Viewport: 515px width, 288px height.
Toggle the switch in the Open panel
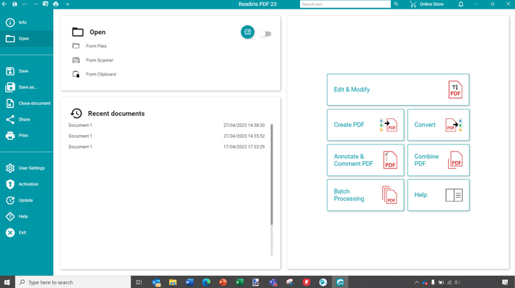click(265, 34)
